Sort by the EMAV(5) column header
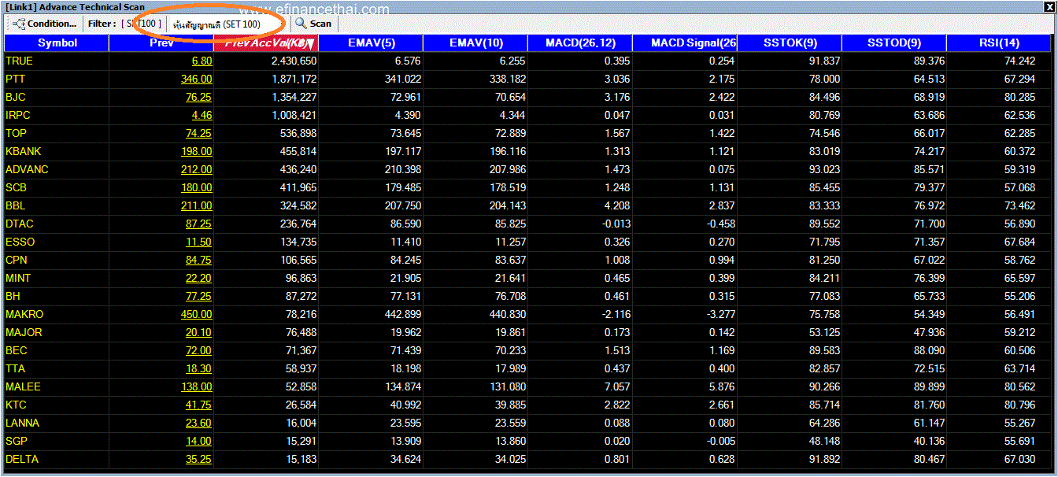 tap(371, 43)
